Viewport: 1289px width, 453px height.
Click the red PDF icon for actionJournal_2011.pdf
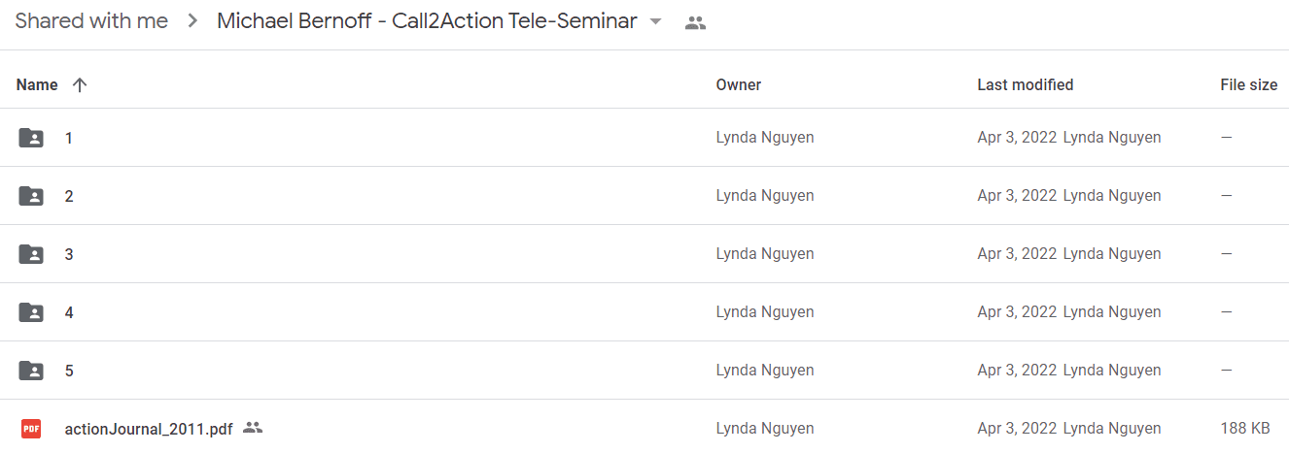(31, 428)
